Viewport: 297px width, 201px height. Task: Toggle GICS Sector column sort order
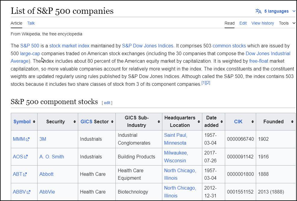click(112, 121)
